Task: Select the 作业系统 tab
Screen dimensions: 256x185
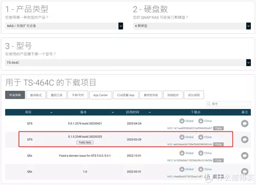Action: (15, 95)
